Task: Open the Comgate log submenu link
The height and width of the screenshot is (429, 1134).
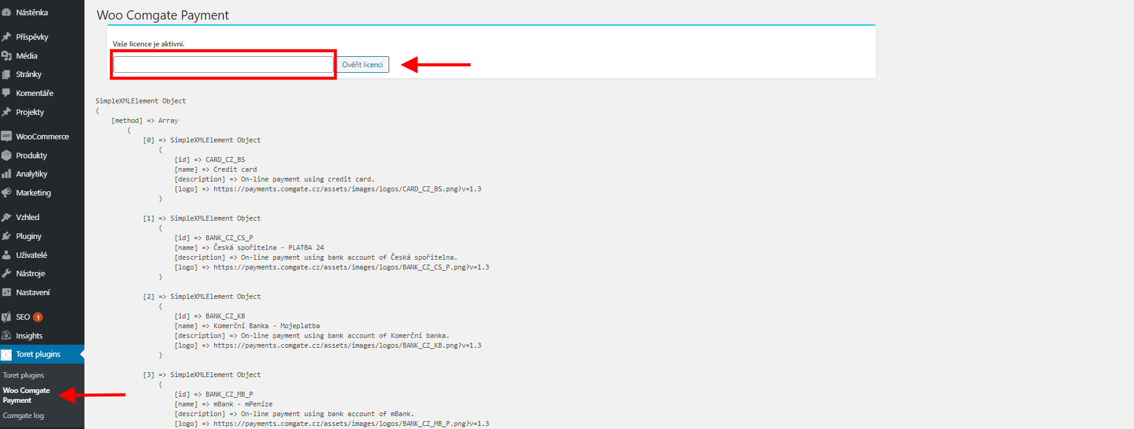Action: tap(23, 416)
